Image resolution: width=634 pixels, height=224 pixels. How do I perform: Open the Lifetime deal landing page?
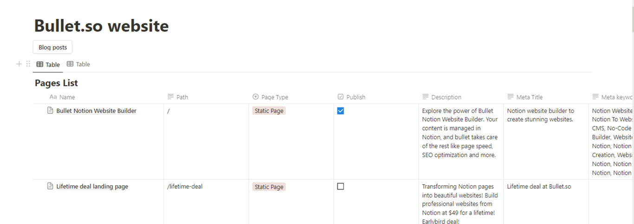[92, 187]
